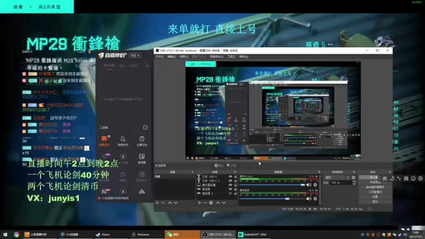Screen dimensions: 425x239
Task: Open the scene transition type dropdown
Action: click(336, 177)
